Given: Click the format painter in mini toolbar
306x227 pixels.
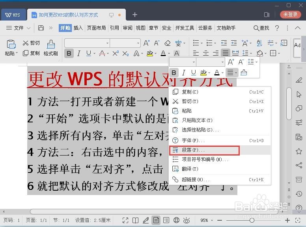Looking at the screenshot, I should [244, 73].
